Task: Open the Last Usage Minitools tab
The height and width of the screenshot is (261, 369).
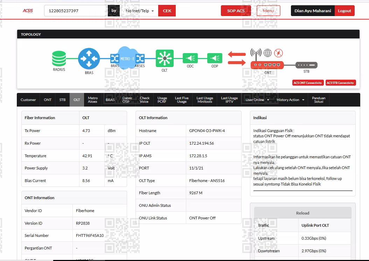Action: tap(205, 100)
